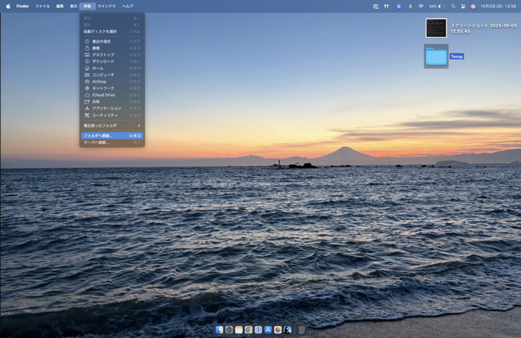Open Spotlight search magnifier icon
Viewport: 521px width, 338px height.
(453, 6)
